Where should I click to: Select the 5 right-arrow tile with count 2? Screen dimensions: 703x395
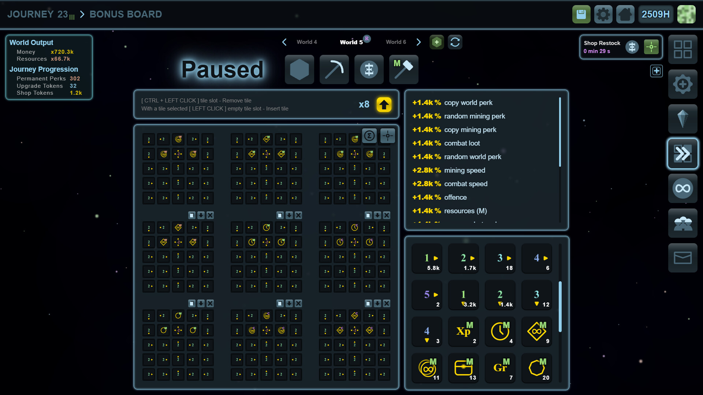[x=427, y=295]
